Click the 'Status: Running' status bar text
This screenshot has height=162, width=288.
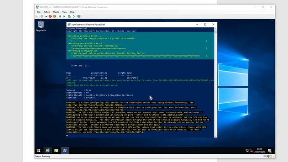42,156
